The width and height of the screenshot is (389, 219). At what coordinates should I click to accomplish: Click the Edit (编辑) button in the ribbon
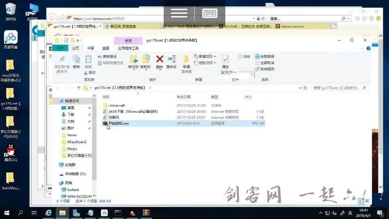coord(244,57)
